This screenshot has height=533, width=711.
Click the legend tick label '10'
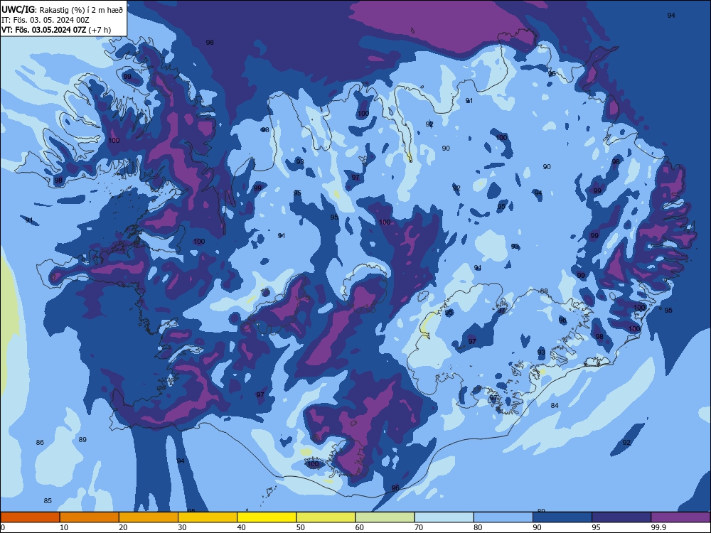tap(64, 527)
